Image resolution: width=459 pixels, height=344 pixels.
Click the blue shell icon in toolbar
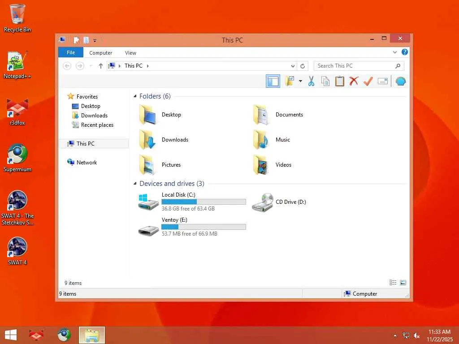coord(400,81)
